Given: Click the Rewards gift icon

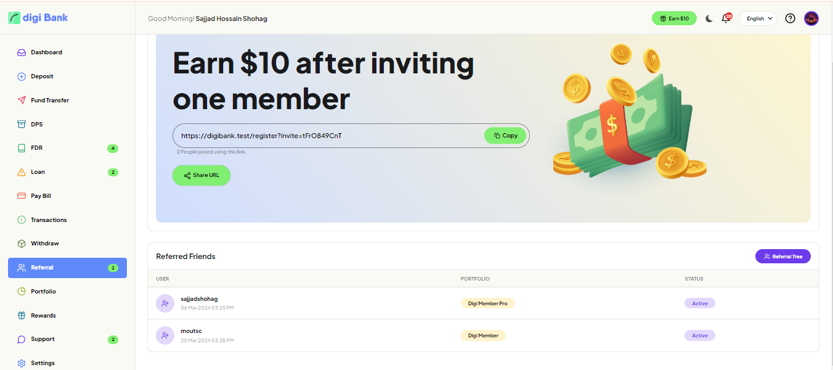Looking at the screenshot, I should 22,315.
